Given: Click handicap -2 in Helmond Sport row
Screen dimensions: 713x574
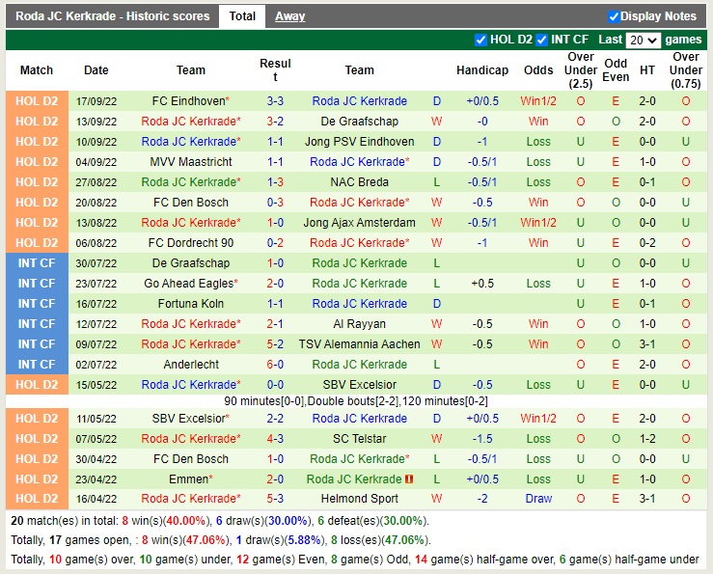Looking at the screenshot, I should pyautogui.click(x=482, y=499).
